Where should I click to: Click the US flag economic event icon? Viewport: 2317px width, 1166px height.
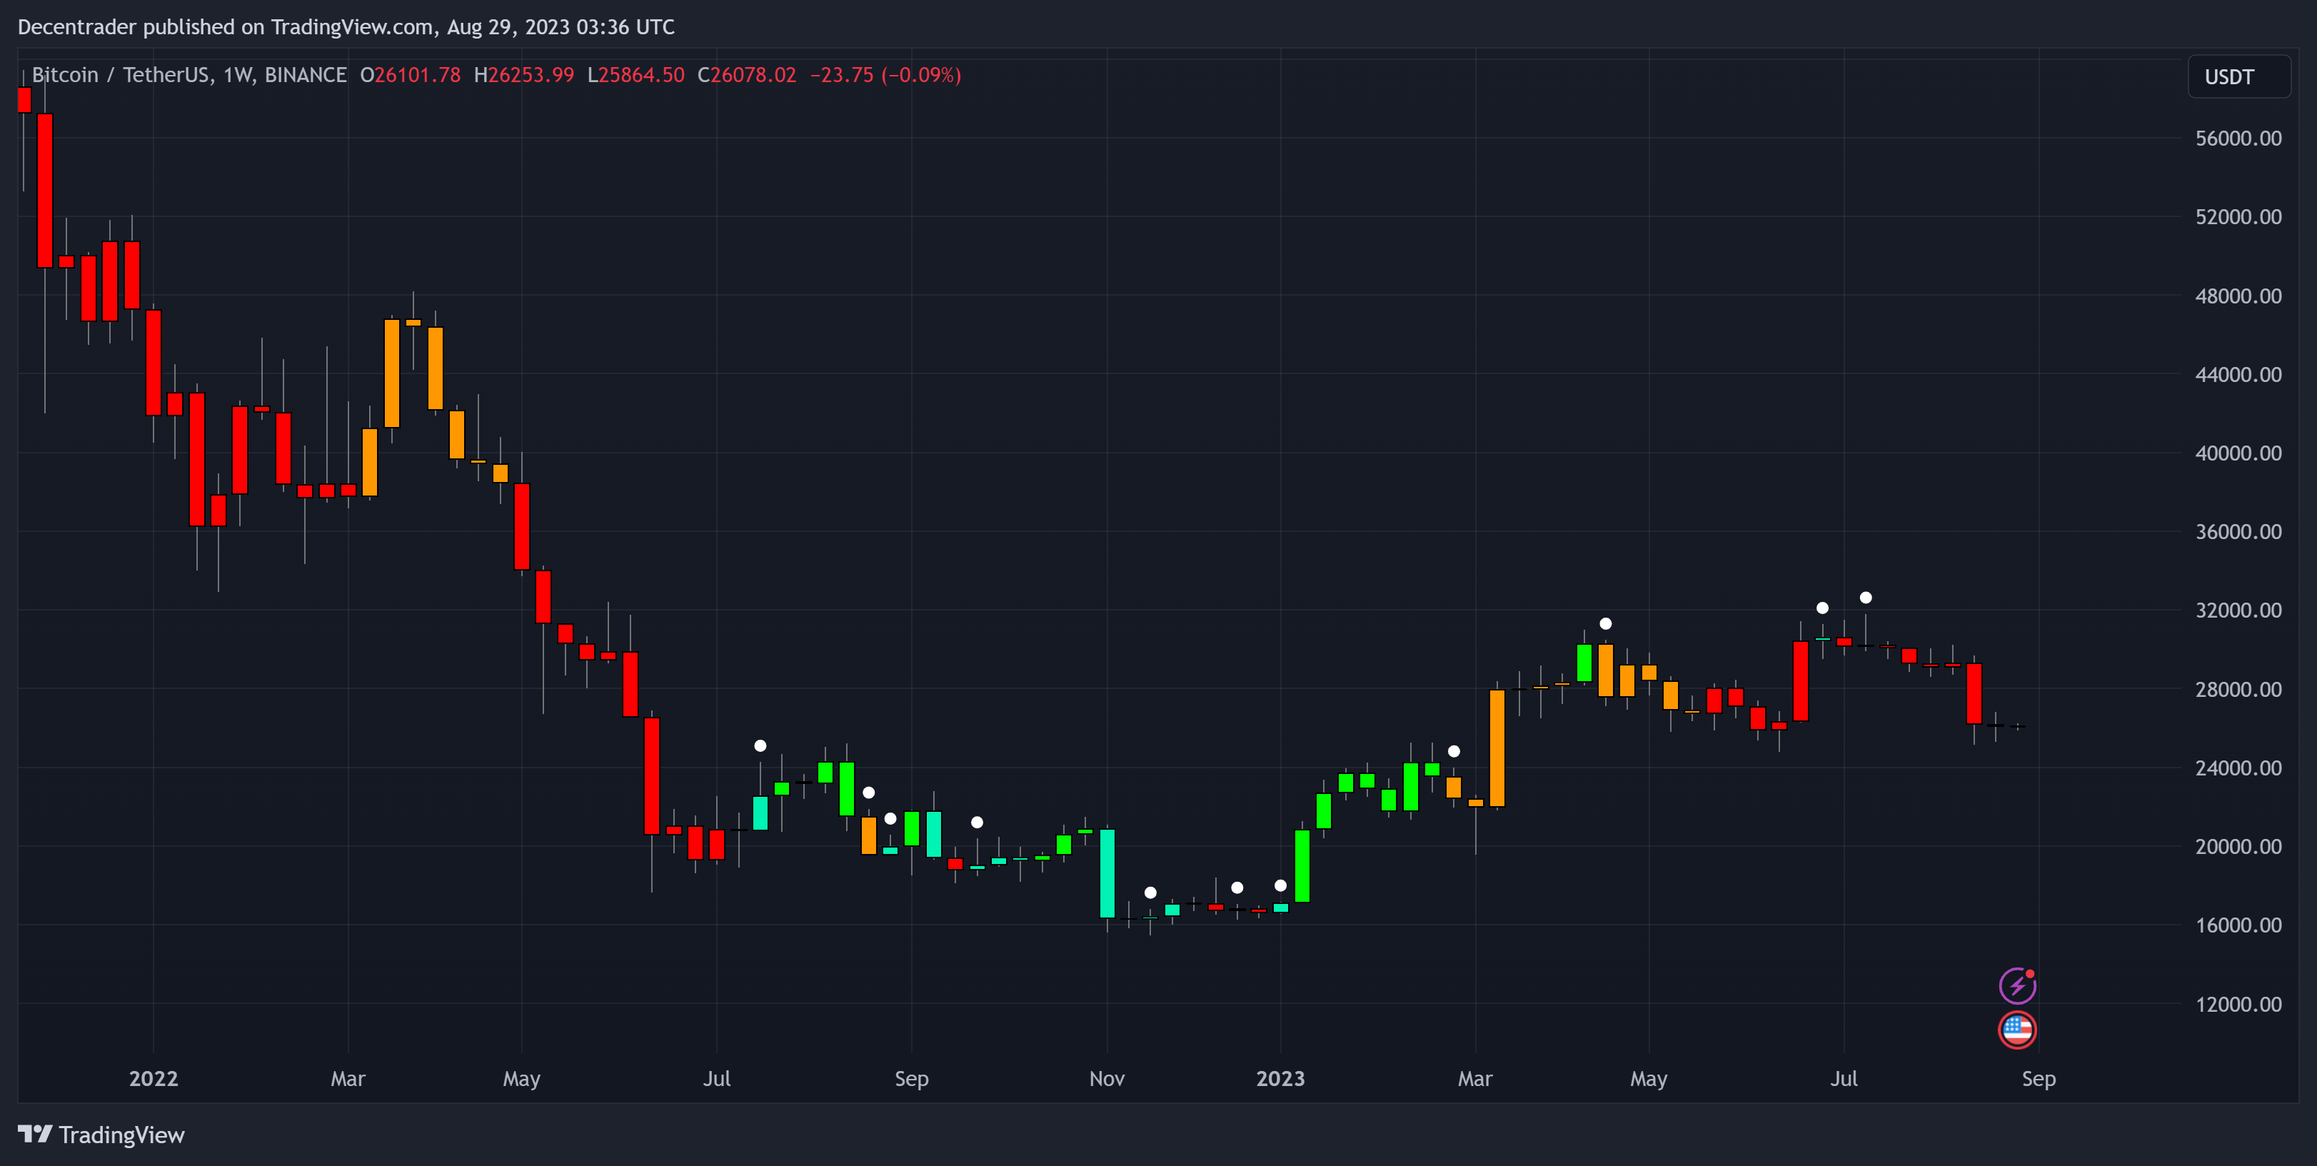point(2016,1029)
